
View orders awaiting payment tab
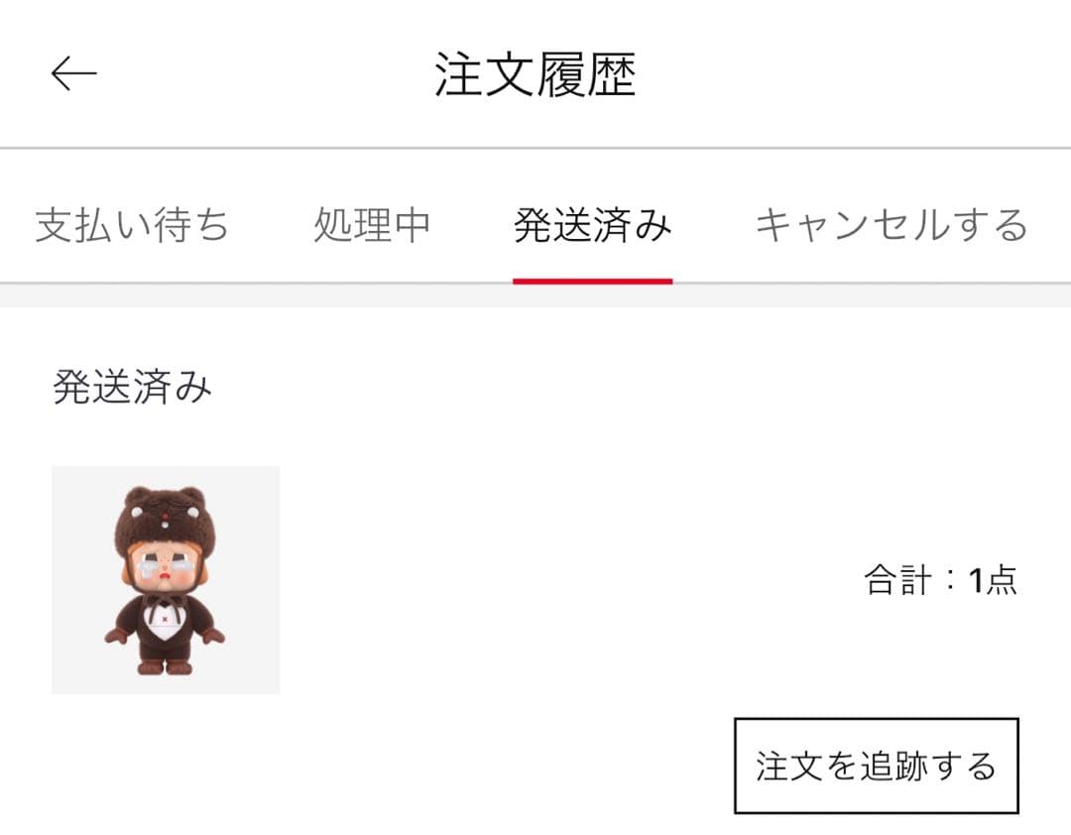tap(132, 225)
